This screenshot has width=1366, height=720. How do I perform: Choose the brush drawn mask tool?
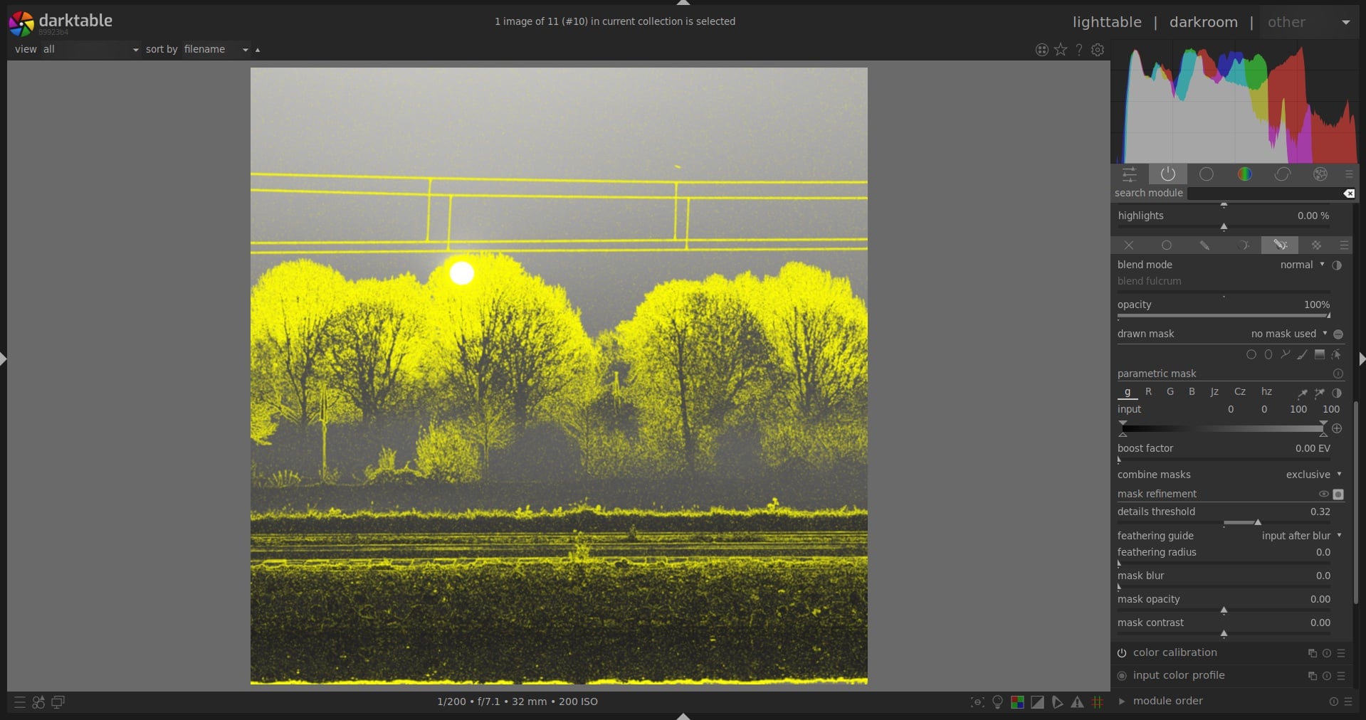pos(1302,354)
